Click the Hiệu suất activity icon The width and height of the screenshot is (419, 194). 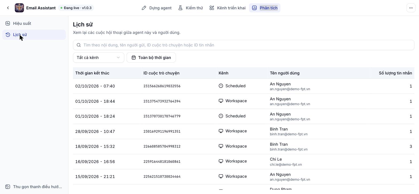click(x=8, y=23)
